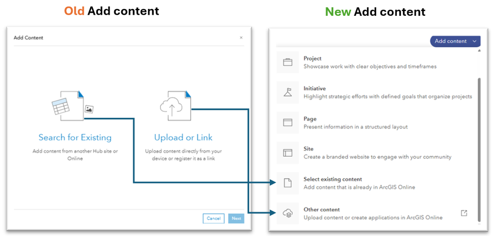Choose the Select existing content option title
This screenshot has height=236, width=492.
332,179
